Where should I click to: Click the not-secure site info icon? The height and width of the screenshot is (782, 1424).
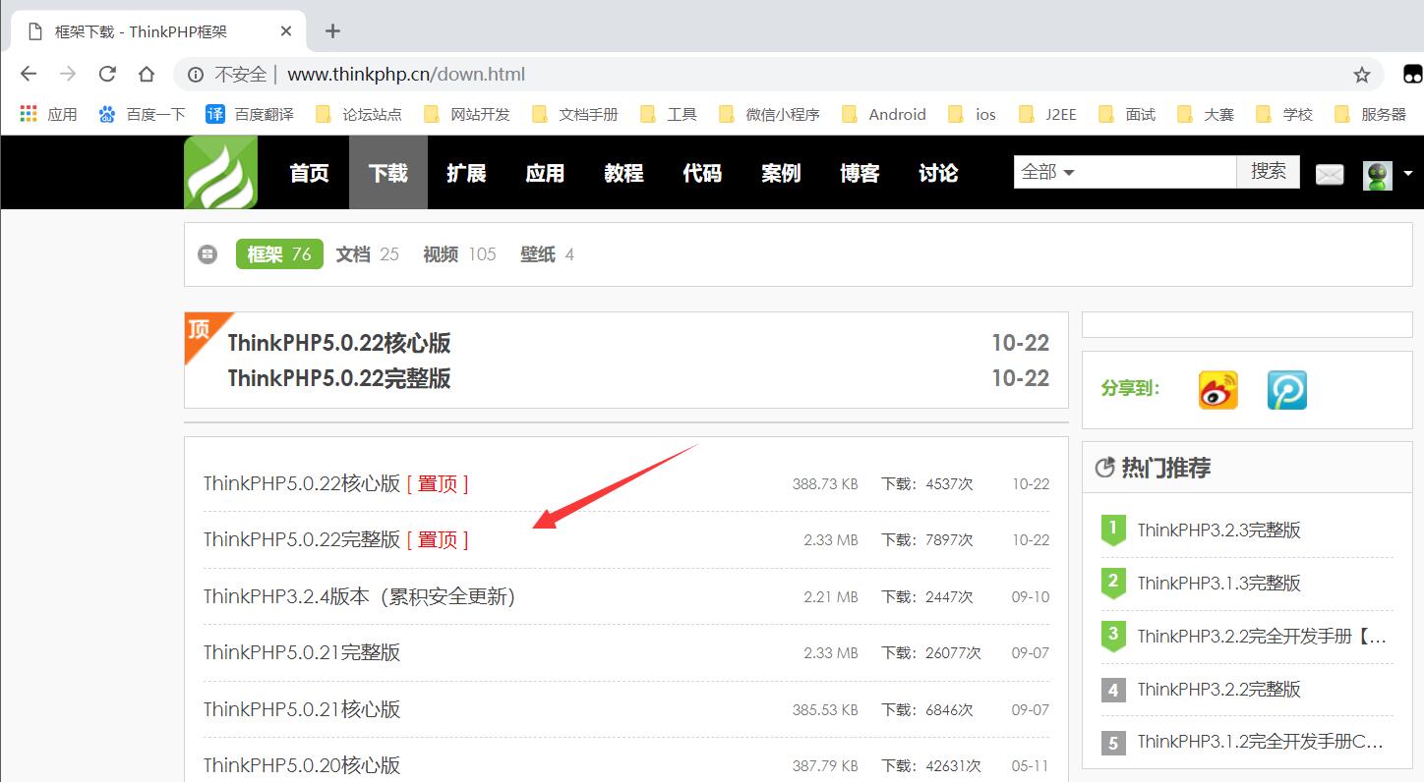(x=196, y=75)
